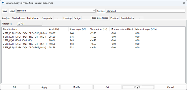Switch to the Analysis tab

[x=6, y=18]
